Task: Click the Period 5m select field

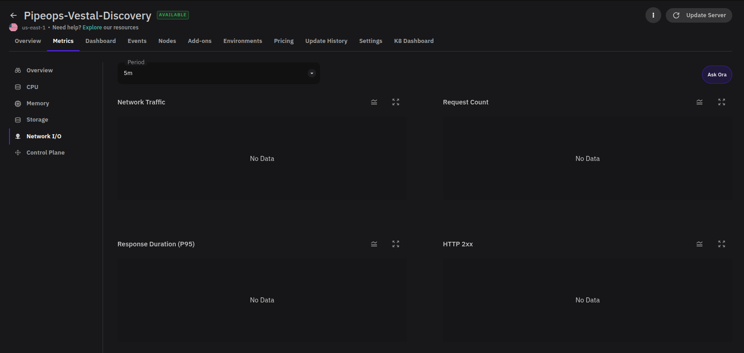Action: 219,73
